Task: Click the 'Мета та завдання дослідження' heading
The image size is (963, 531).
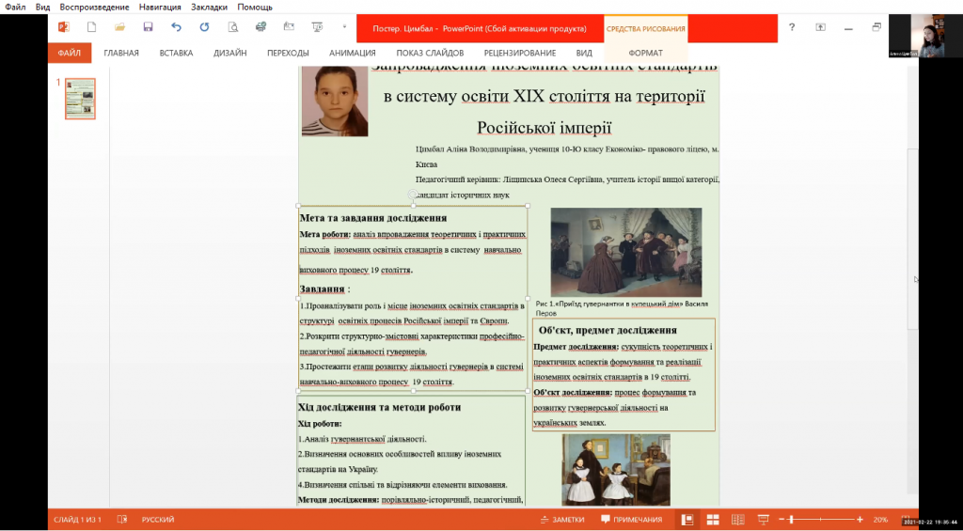Action: click(x=372, y=218)
